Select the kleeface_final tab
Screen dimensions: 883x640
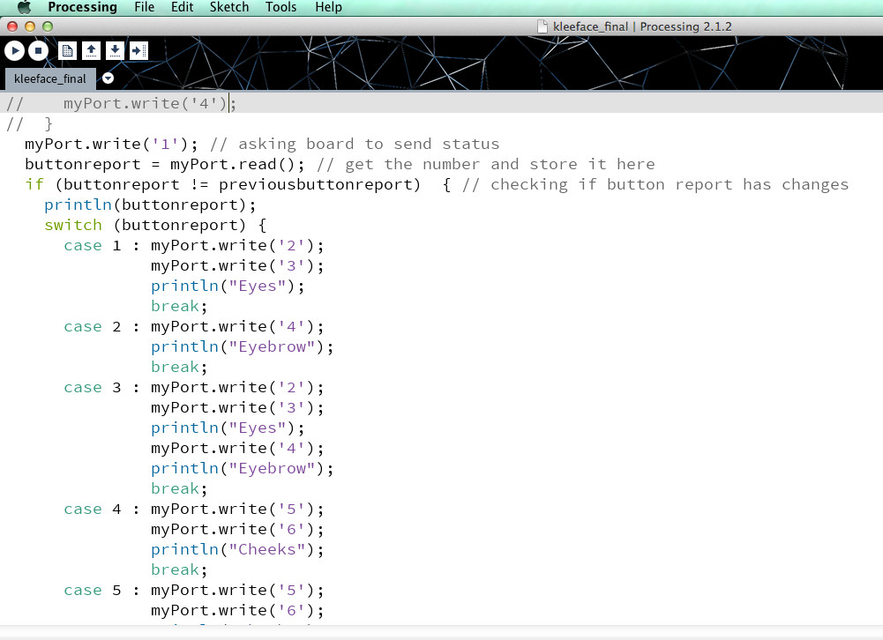click(50, 78)
